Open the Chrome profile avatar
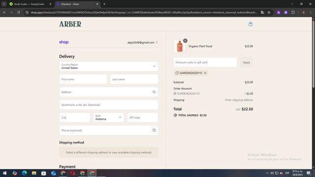 (303, 12)
